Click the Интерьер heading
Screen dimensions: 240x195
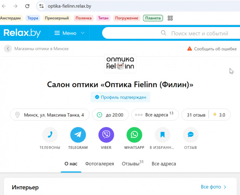click(x=25, y=187)
